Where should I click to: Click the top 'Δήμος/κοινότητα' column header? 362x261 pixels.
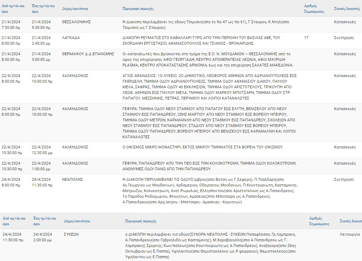point(75,8)
